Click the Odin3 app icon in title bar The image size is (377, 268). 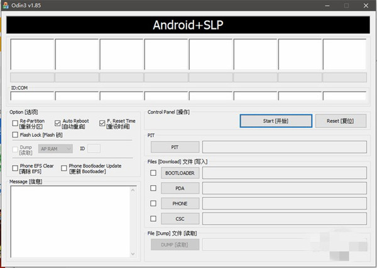pyautogui.click(x=5, y=5)
